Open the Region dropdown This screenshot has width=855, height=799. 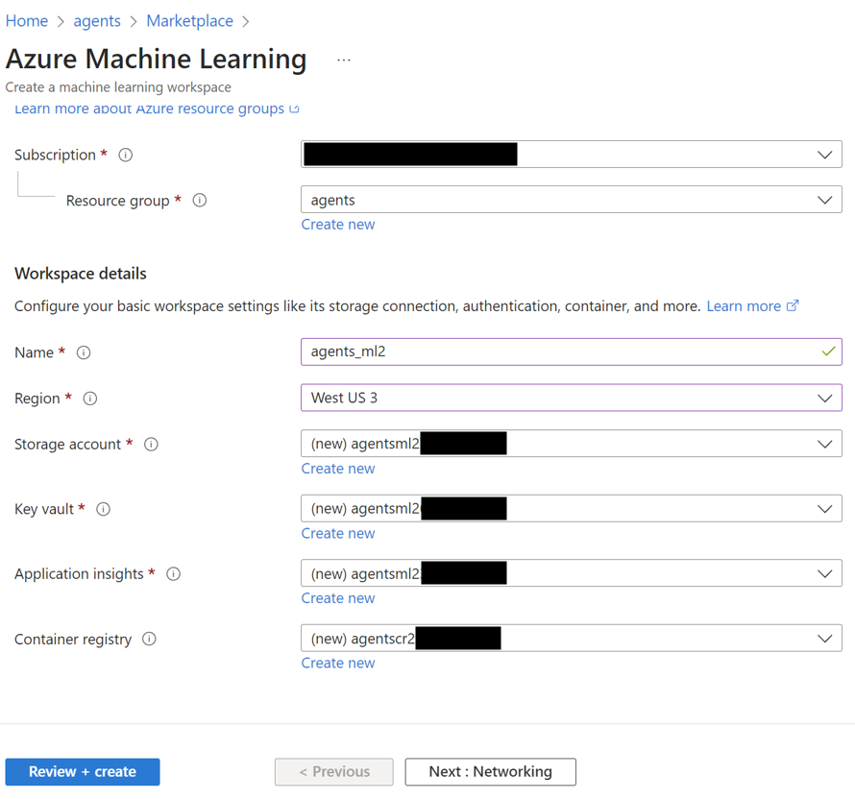coord(824,398)
